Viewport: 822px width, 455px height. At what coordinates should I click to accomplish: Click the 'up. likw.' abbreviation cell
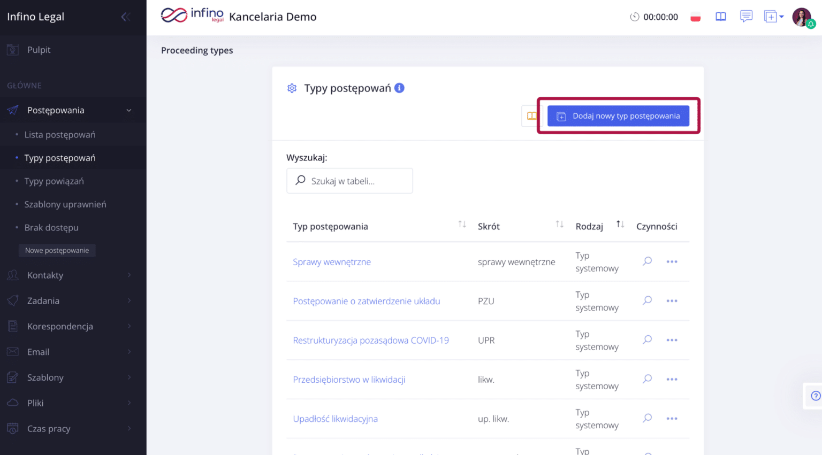coord(493,419)
